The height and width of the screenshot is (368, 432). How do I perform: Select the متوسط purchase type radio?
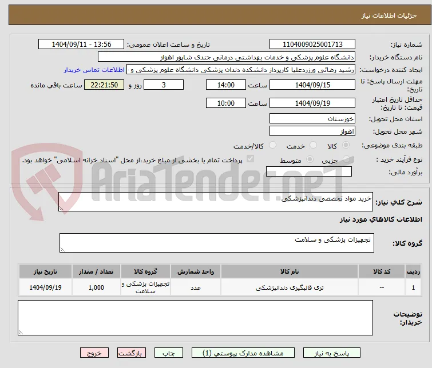[x=310, y=159]
